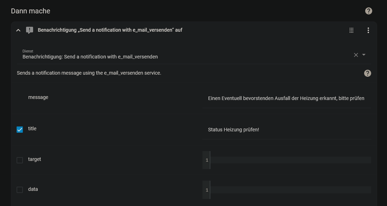Collapse the notification action card
The image size is (387, 206).
click(18, 30)
